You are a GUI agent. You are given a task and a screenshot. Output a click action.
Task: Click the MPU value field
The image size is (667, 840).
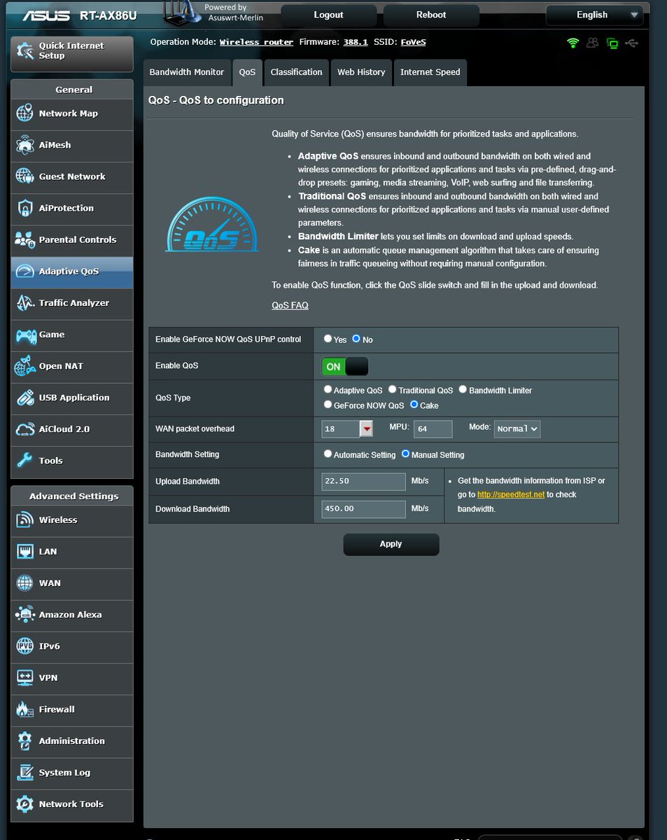point(433,429)
